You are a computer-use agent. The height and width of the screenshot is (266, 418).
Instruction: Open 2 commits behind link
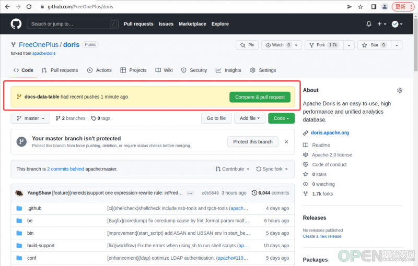tap(66, 169)
